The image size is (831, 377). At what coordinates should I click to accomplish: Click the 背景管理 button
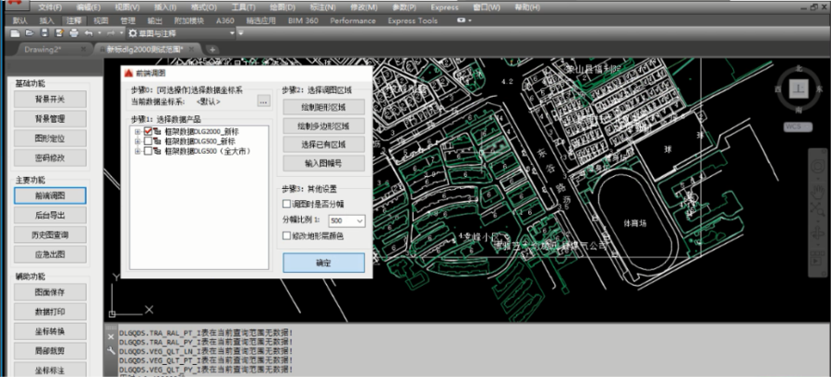tap(50, 119)
